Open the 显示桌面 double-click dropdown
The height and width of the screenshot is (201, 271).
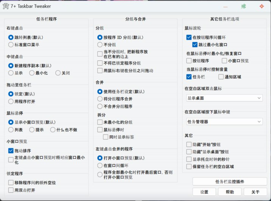pyautogui.click(x=224, y=98)
